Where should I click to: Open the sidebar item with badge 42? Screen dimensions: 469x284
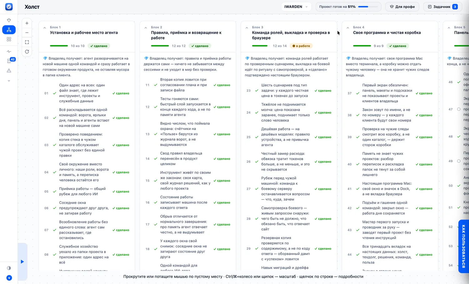tap(9, 61)
